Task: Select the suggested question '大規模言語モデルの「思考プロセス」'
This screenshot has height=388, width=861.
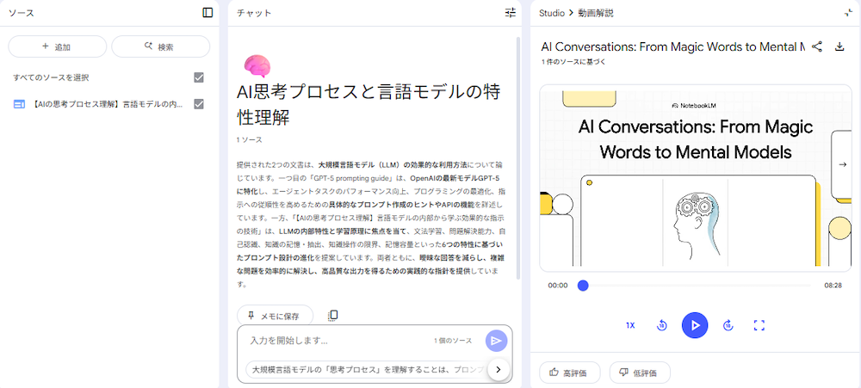Action: pos(368,370)
